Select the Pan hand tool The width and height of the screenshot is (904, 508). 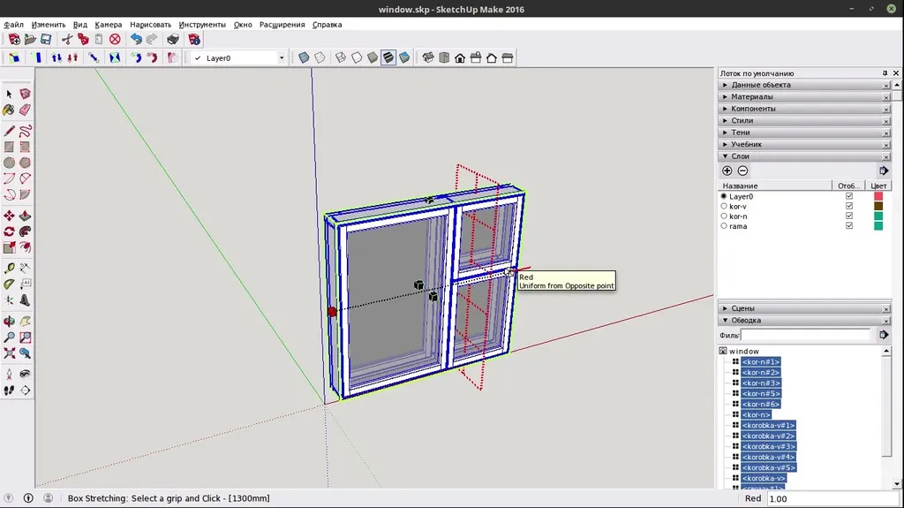pos(25,321)
